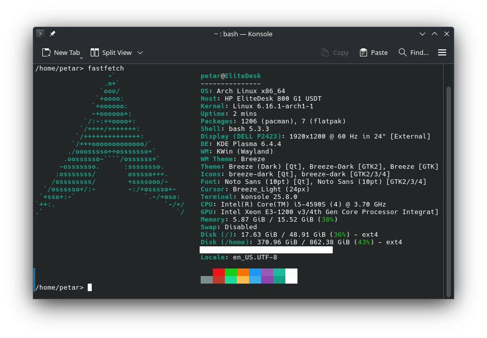Click the gray color block

pos(207,280)
